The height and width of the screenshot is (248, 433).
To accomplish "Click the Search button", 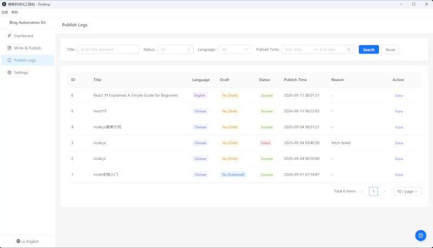I will tap(369, 50).
